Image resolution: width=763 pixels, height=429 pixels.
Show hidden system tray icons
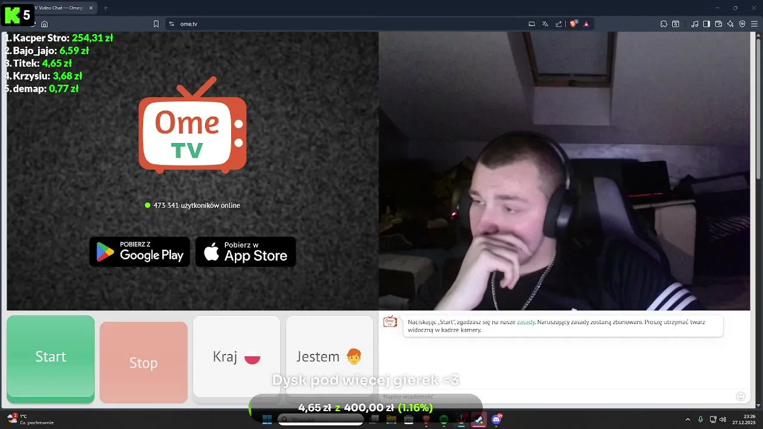(x=688, y=419)
